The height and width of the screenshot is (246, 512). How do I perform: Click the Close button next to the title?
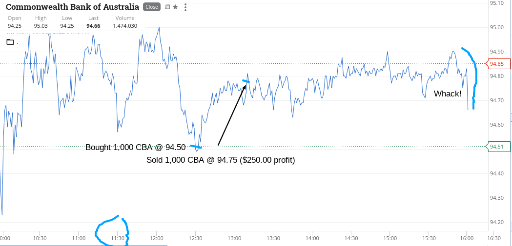click(151, 7)
